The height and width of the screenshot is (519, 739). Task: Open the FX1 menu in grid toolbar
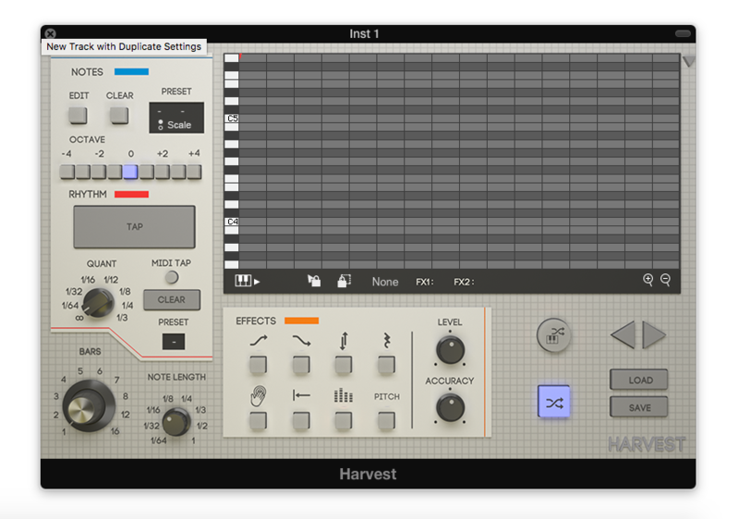pos(425,282)
